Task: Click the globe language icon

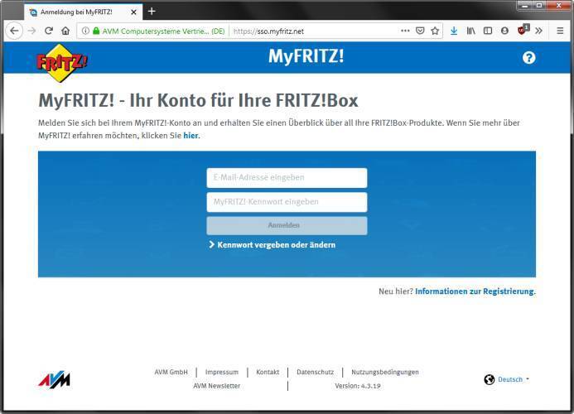Action: tap(489, 379)
